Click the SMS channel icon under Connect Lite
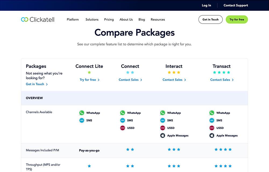This screenshot has width=269, height=172. [82, 120]
